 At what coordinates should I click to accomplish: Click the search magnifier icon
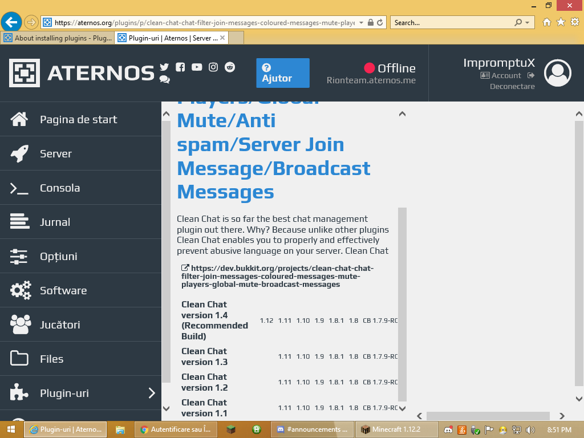518,23
